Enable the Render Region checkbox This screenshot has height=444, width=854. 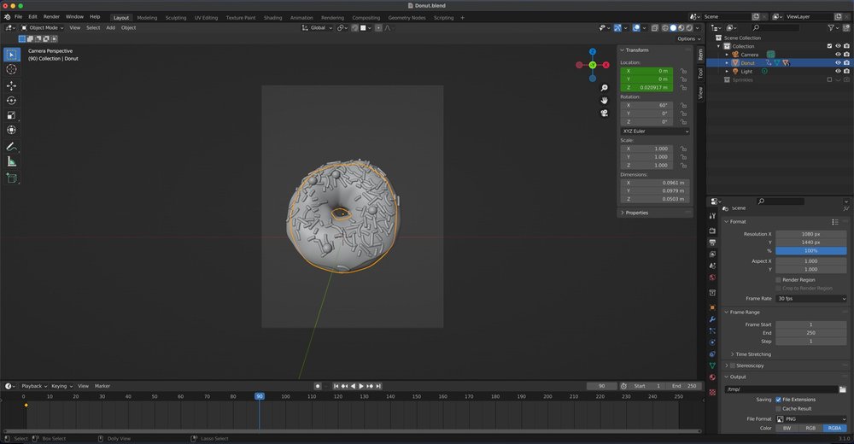click(x=778, y=279)
